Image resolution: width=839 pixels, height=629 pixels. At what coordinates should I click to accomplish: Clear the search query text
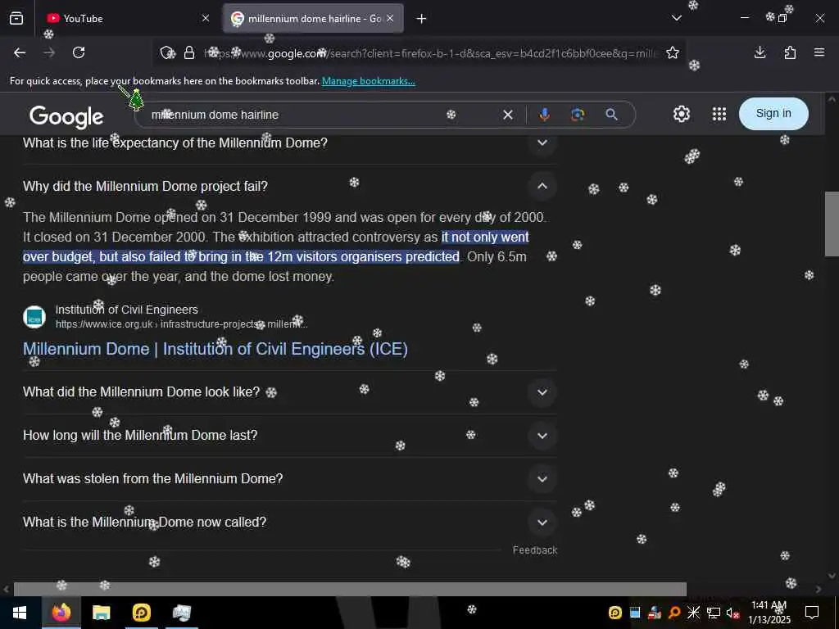point(508,115)
